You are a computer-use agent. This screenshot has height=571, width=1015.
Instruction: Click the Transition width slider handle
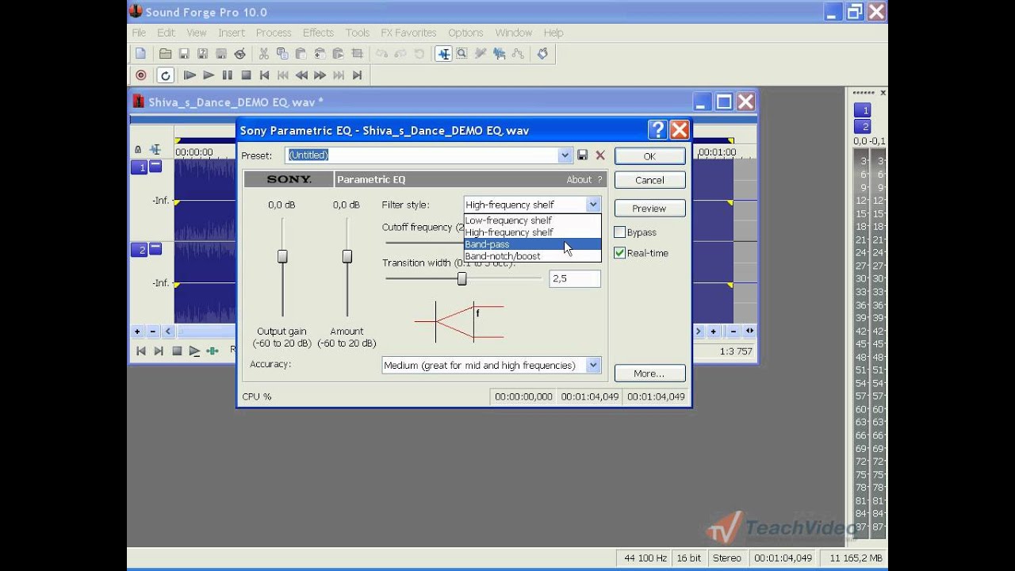(x=462, y=279)
